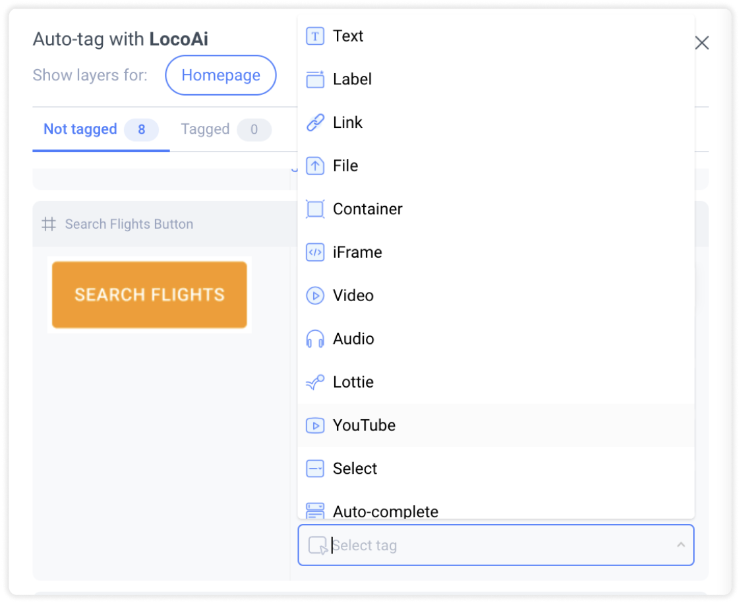
Task: Choose YouTube from the tag list
Action: point(496,426)
